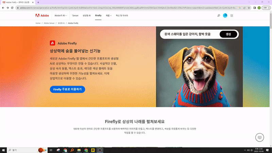Open the Chrome profile avatar

259,8
